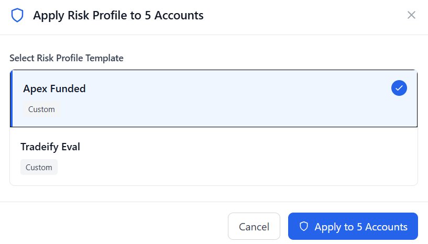Click the Custom tag under Tradeify Eval
Viewport: 428px width, 244px height.
point(39,168)
